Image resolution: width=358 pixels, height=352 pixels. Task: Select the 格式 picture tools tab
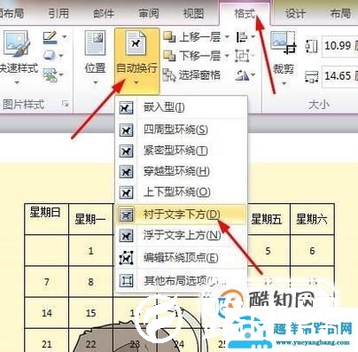point(245,13)
